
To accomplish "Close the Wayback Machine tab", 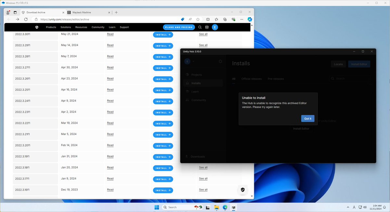I will click(109, 12).
